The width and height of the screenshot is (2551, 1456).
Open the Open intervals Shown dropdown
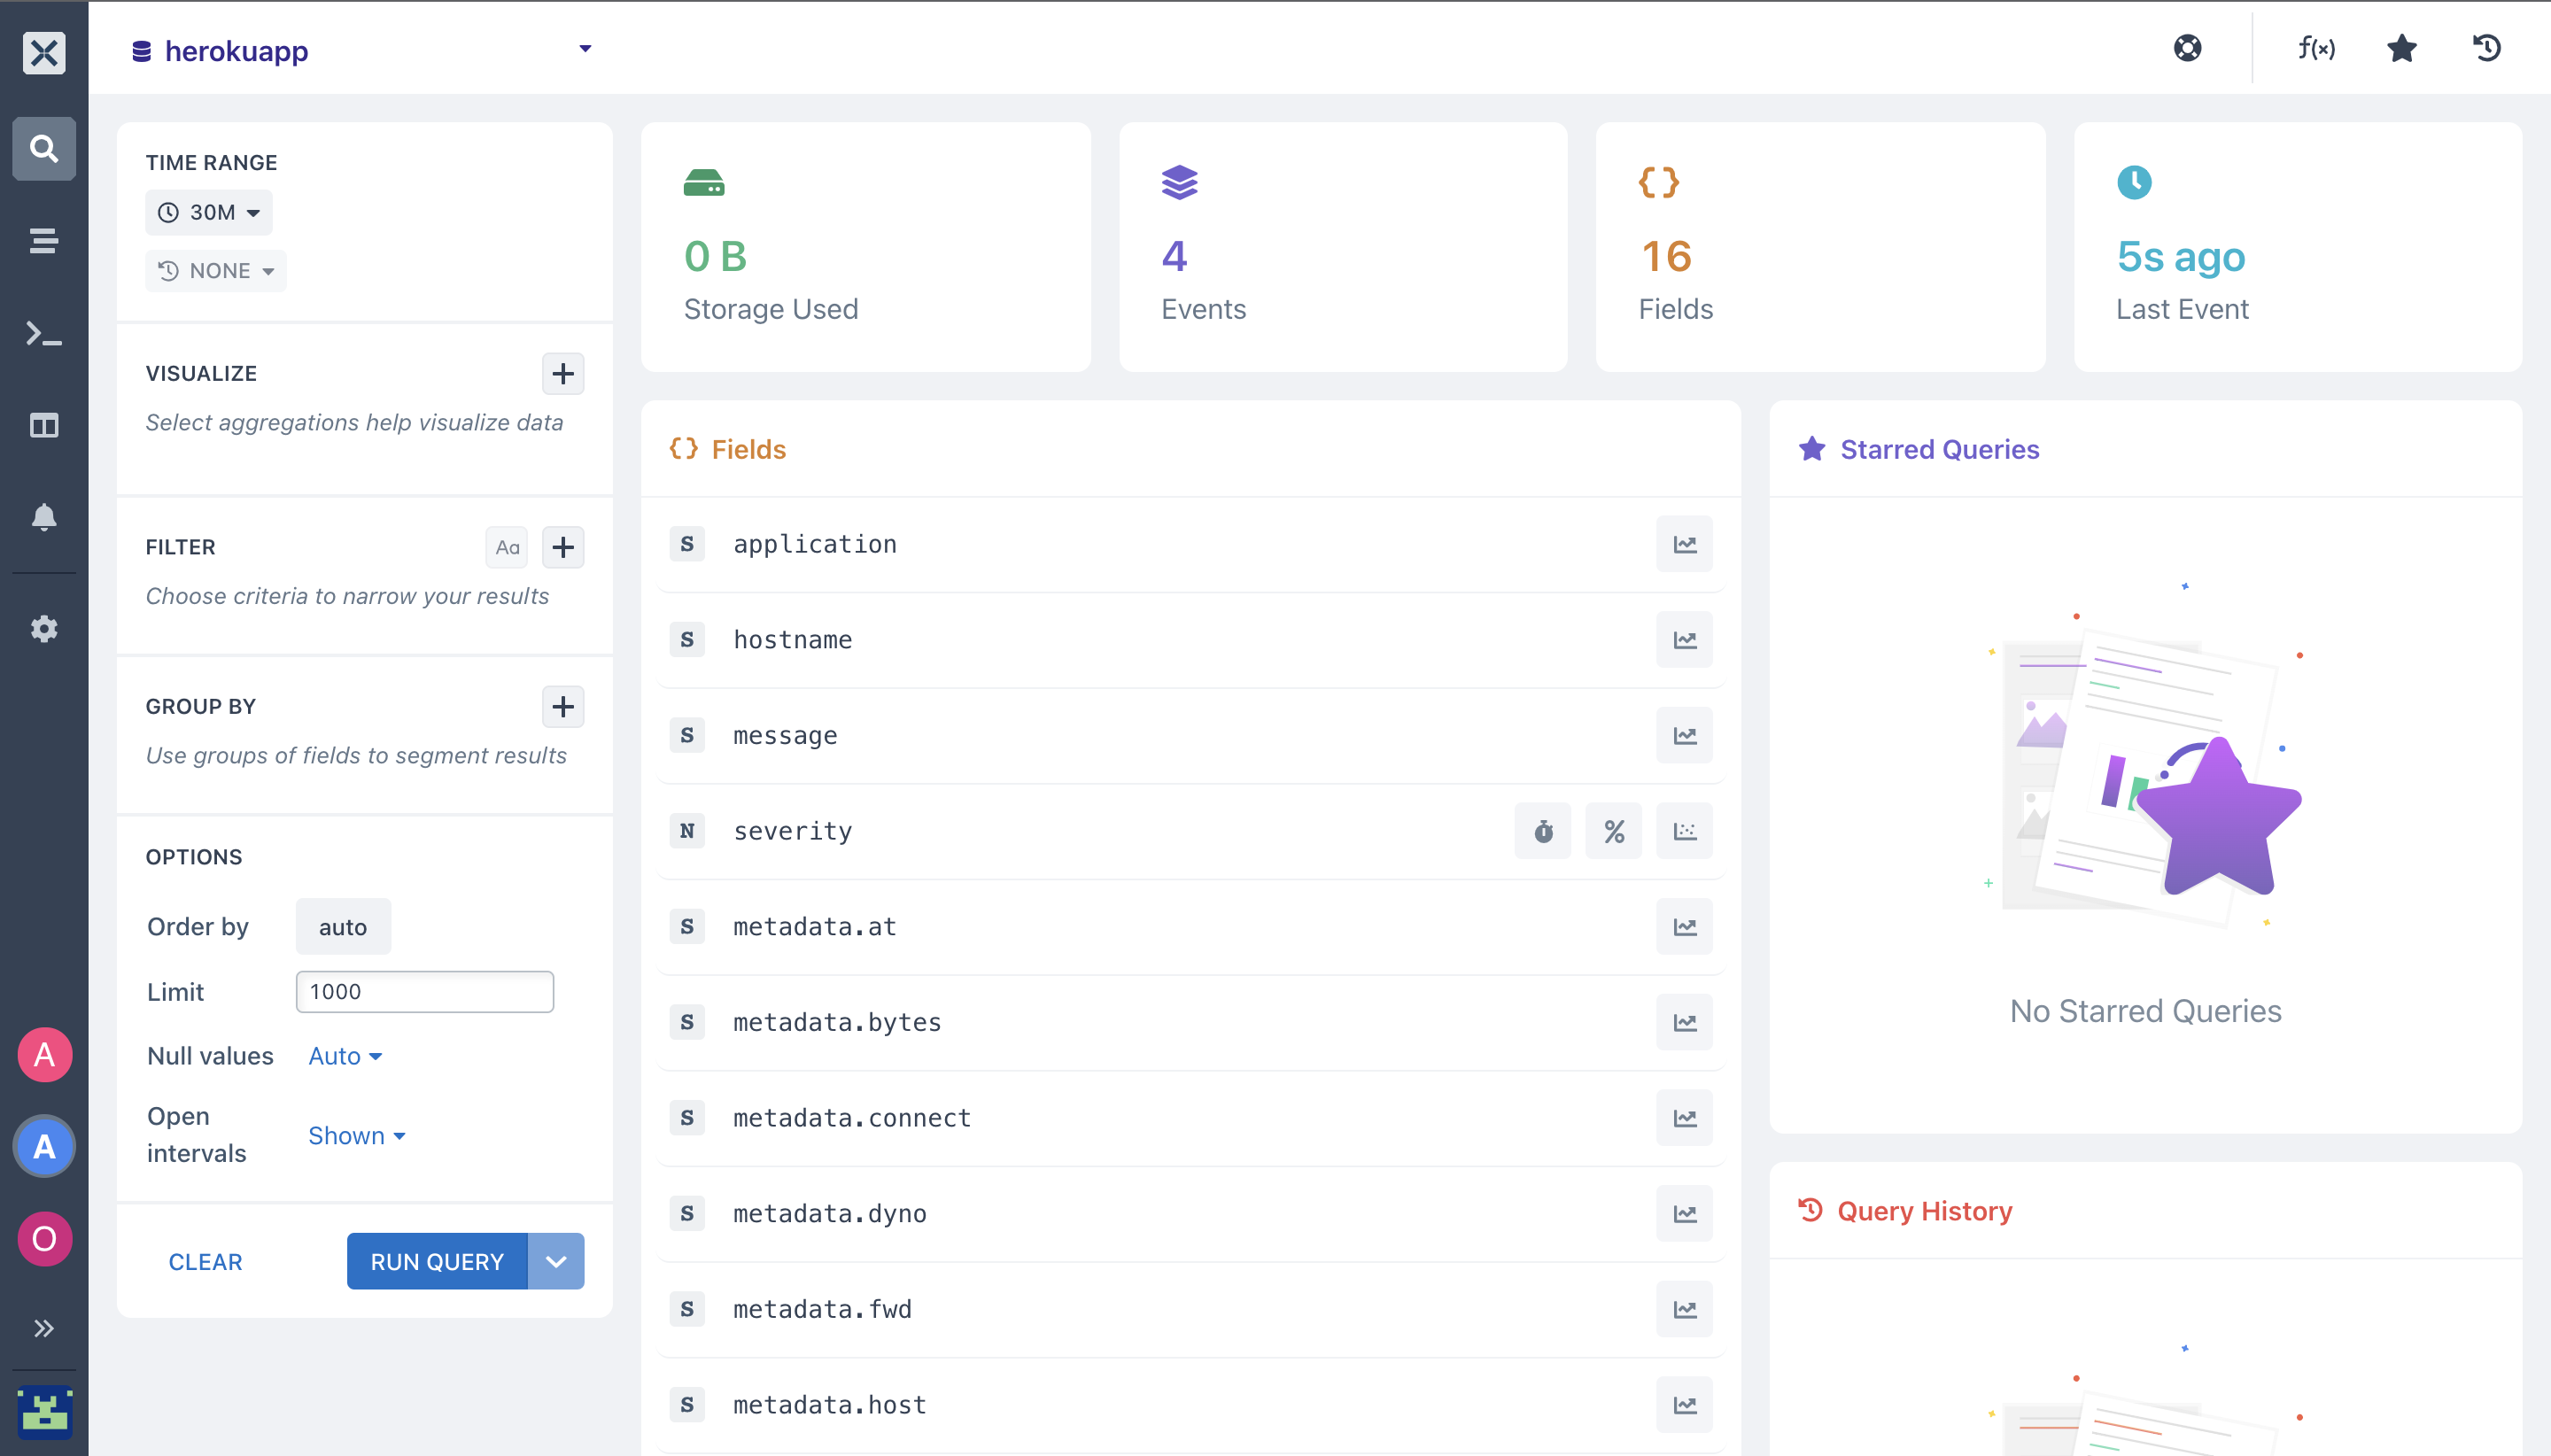tap(356, 1136)
